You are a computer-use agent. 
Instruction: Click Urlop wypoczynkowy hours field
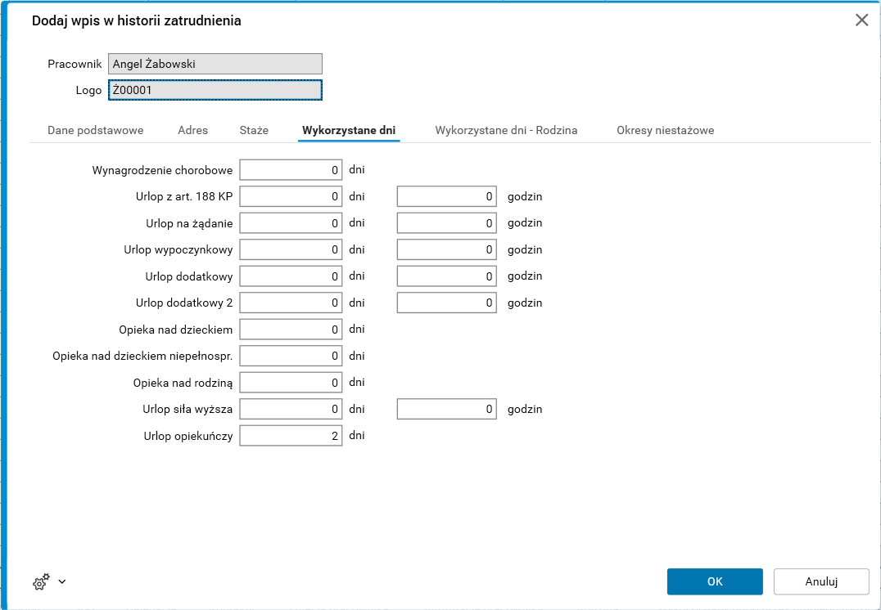click(447, 249)
